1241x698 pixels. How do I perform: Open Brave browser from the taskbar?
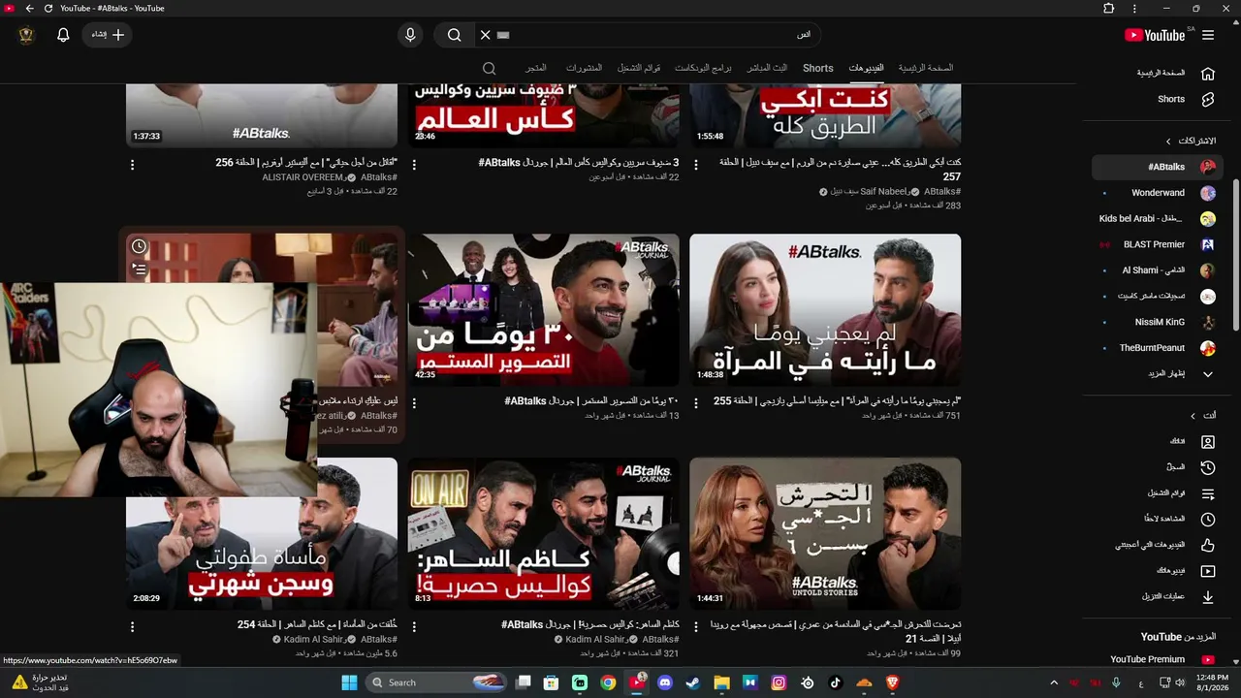pyautogui.click(x=892, y=682)
